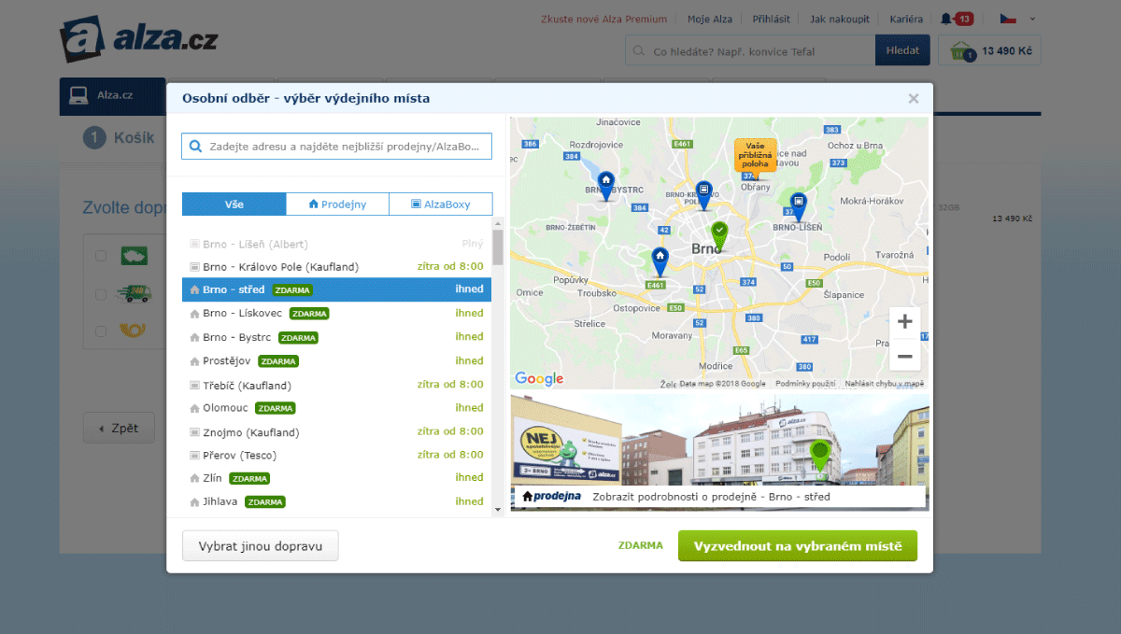
Task: Click the 13 490 Kč cart total
Action: point(1006,51)
